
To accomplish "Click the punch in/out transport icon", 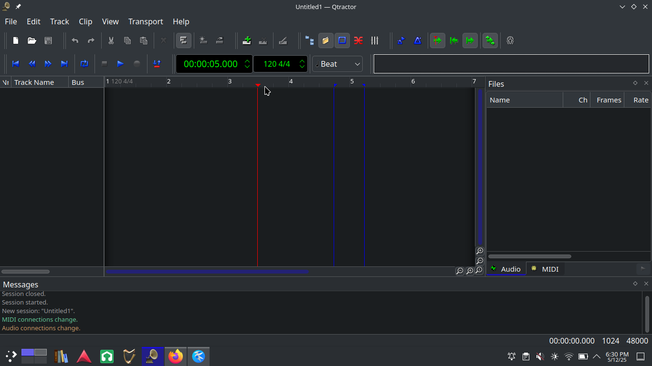I will [157, 64].
